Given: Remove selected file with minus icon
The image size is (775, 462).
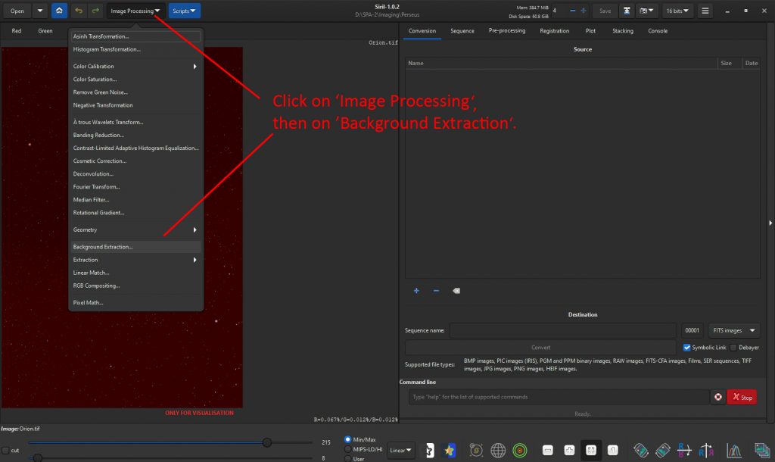Looking at the screenshot, I should click(x=436, y=291).
